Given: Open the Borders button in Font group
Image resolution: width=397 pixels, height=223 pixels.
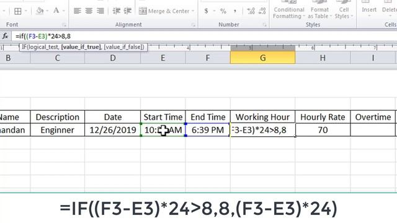Looking at the screenshot, I should click(x=18, y=11).
